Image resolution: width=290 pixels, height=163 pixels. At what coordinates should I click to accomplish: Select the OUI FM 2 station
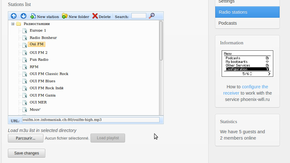point(39,53)
